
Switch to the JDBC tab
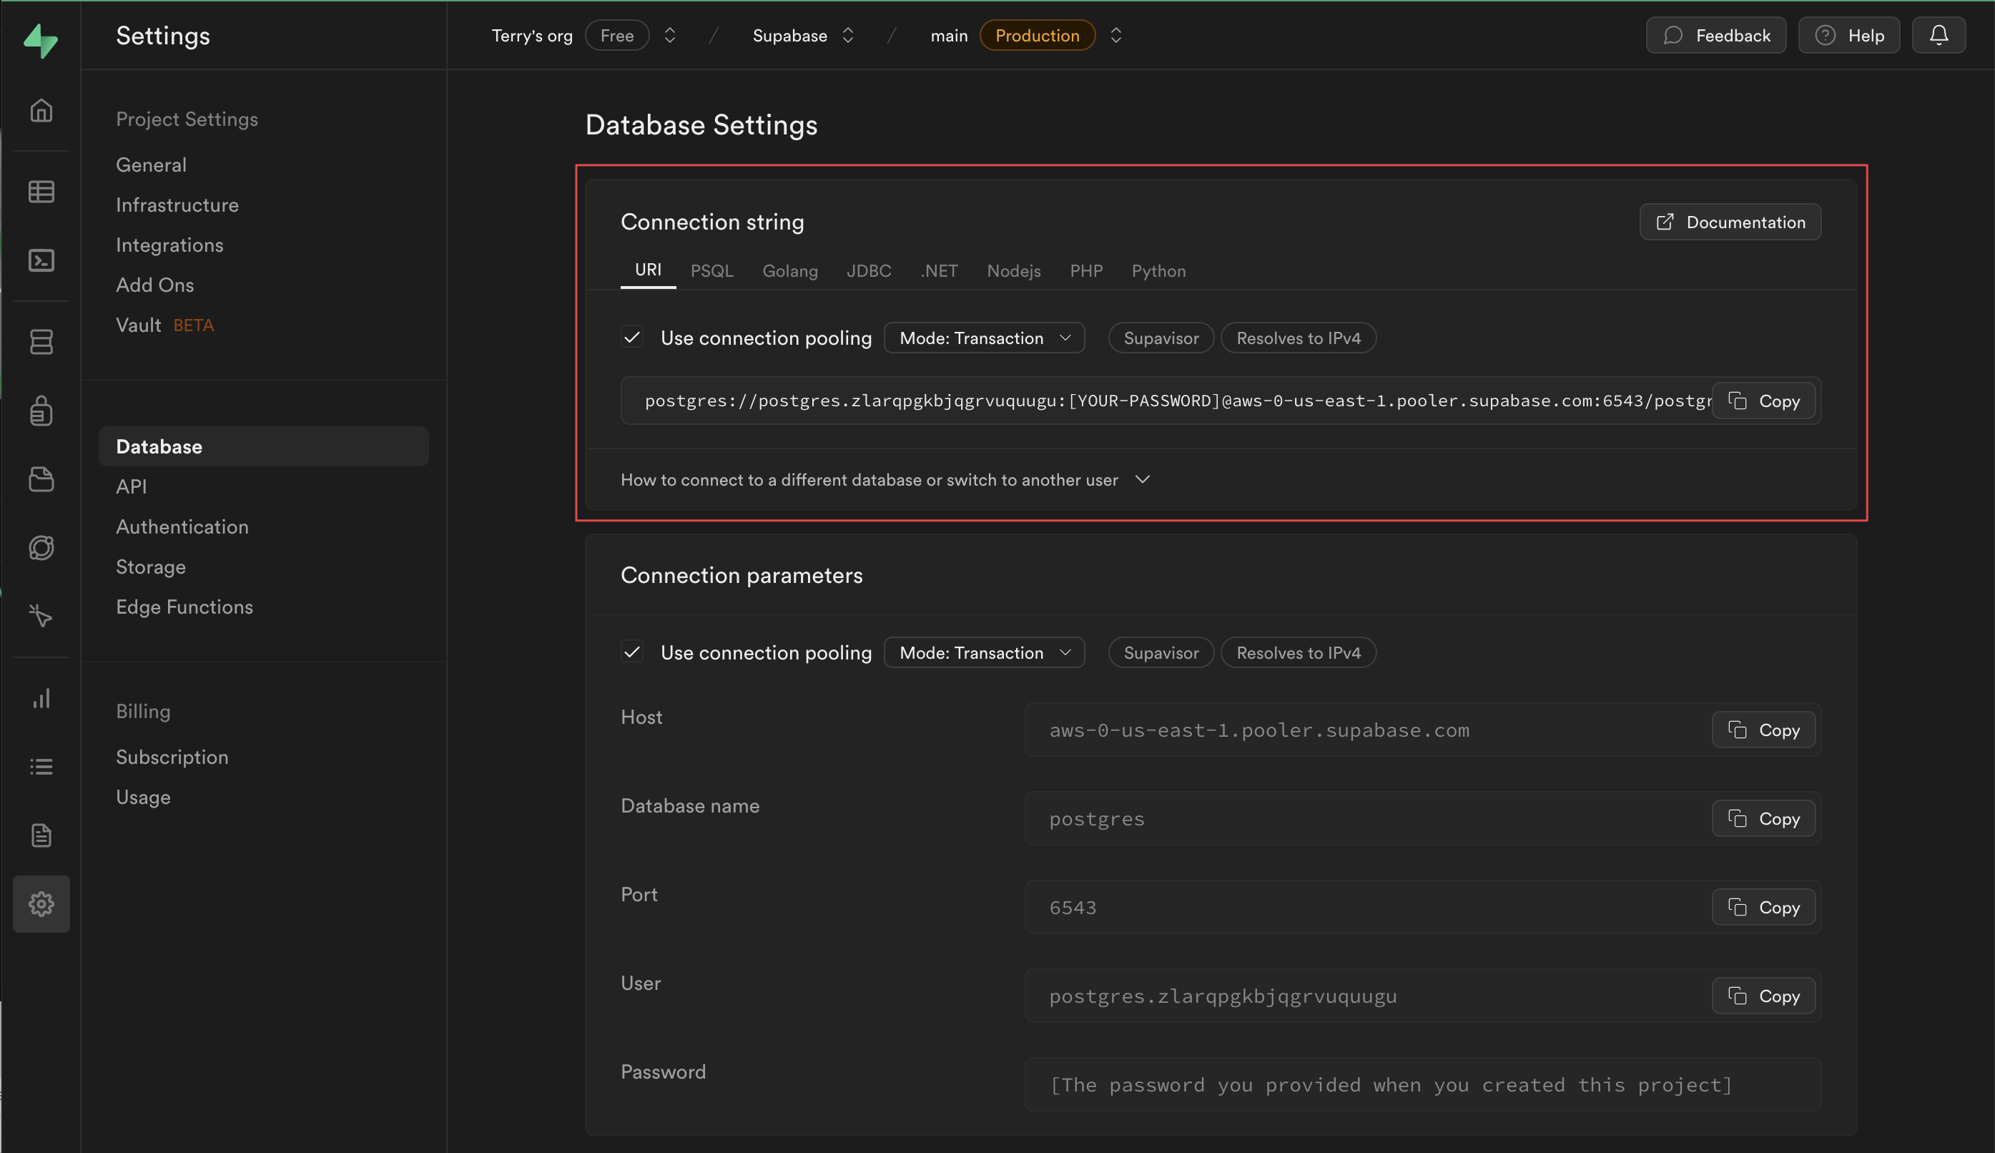[869, 270]
